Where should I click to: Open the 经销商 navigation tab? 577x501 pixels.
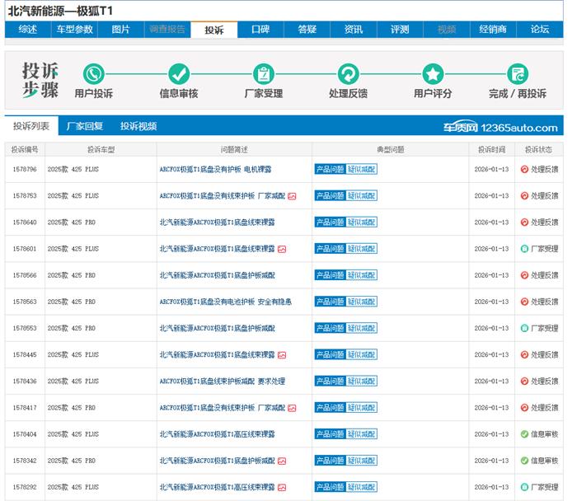[493, 30]
